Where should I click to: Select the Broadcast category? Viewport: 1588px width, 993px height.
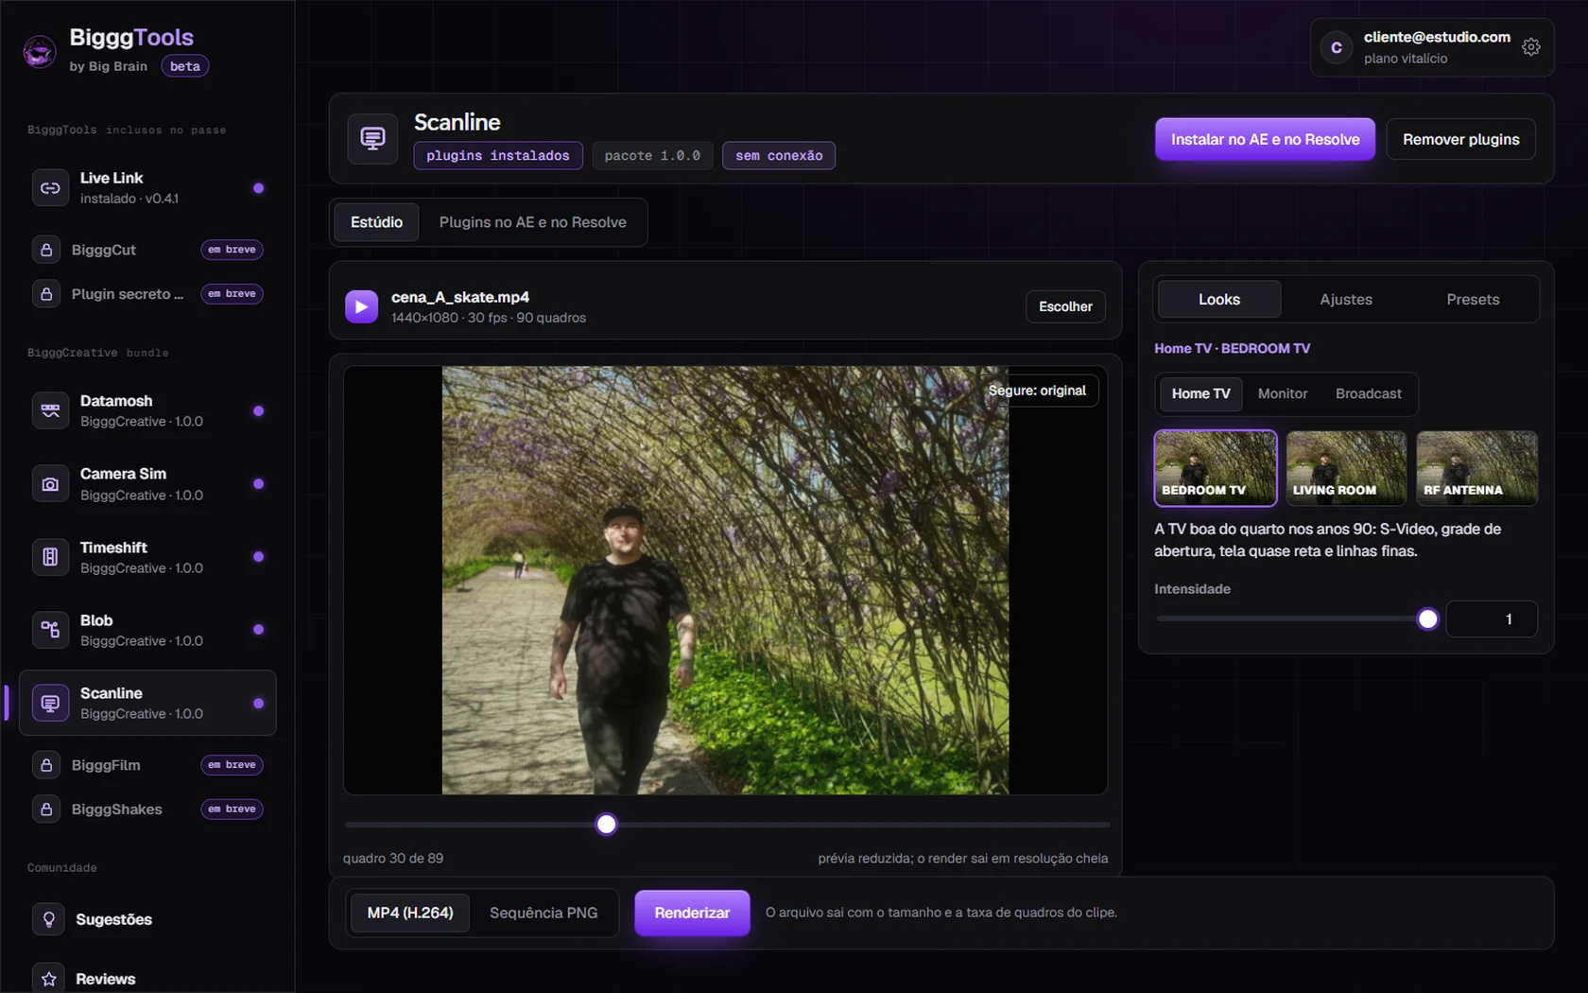pyautogui.click(x=1369, y=393)
